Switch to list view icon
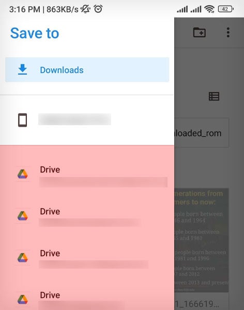The width and height of the screenshot is (244, 310). click(x=214, y=96)
